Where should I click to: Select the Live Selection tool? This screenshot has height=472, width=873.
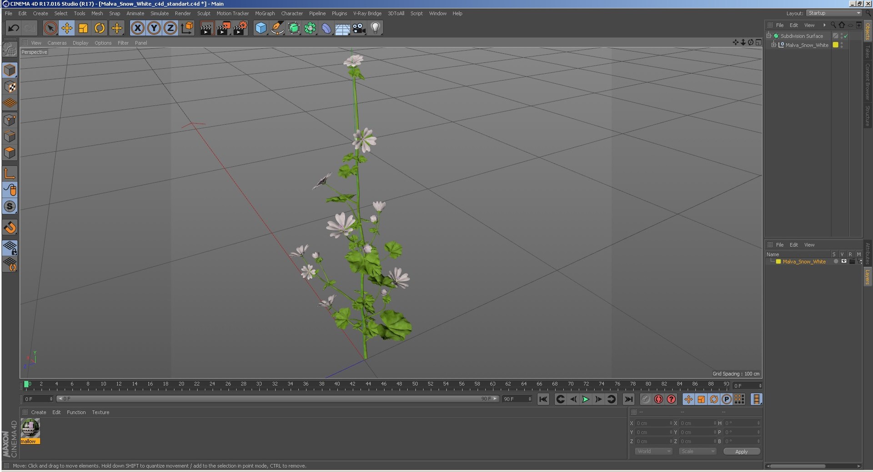coord(50,28)
